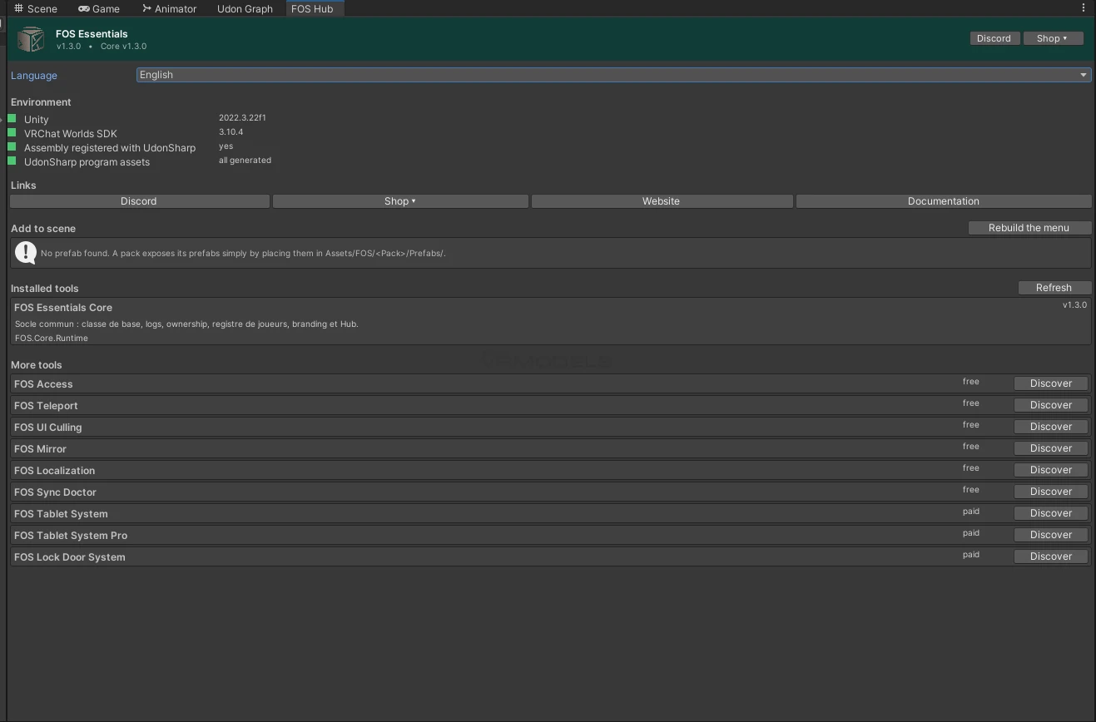Open the Animator tab

170,8
